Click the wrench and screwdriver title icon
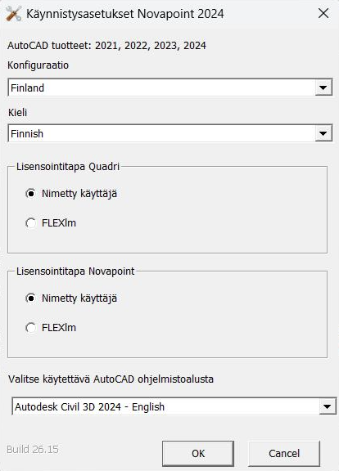 (14, 14)
